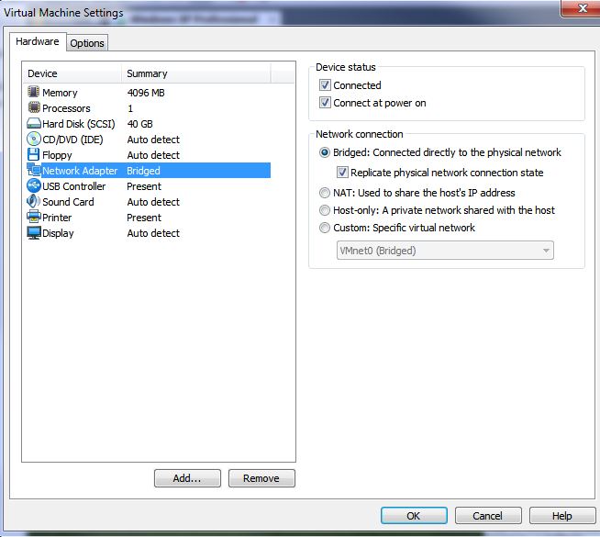The height and width of the screenshot is (537, 600).
Task: Uncheck the Connected checkbox
Action: point(325,85)
